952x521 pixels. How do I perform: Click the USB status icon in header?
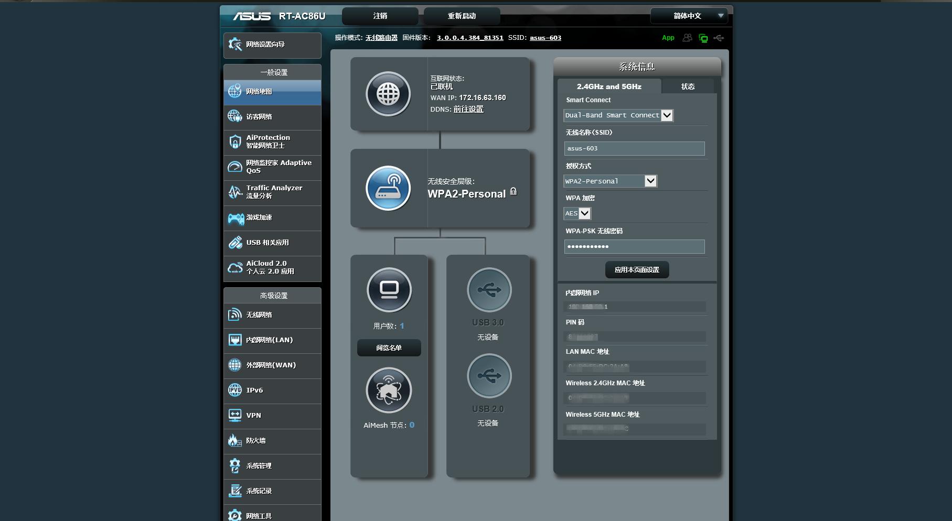(719, 38)
